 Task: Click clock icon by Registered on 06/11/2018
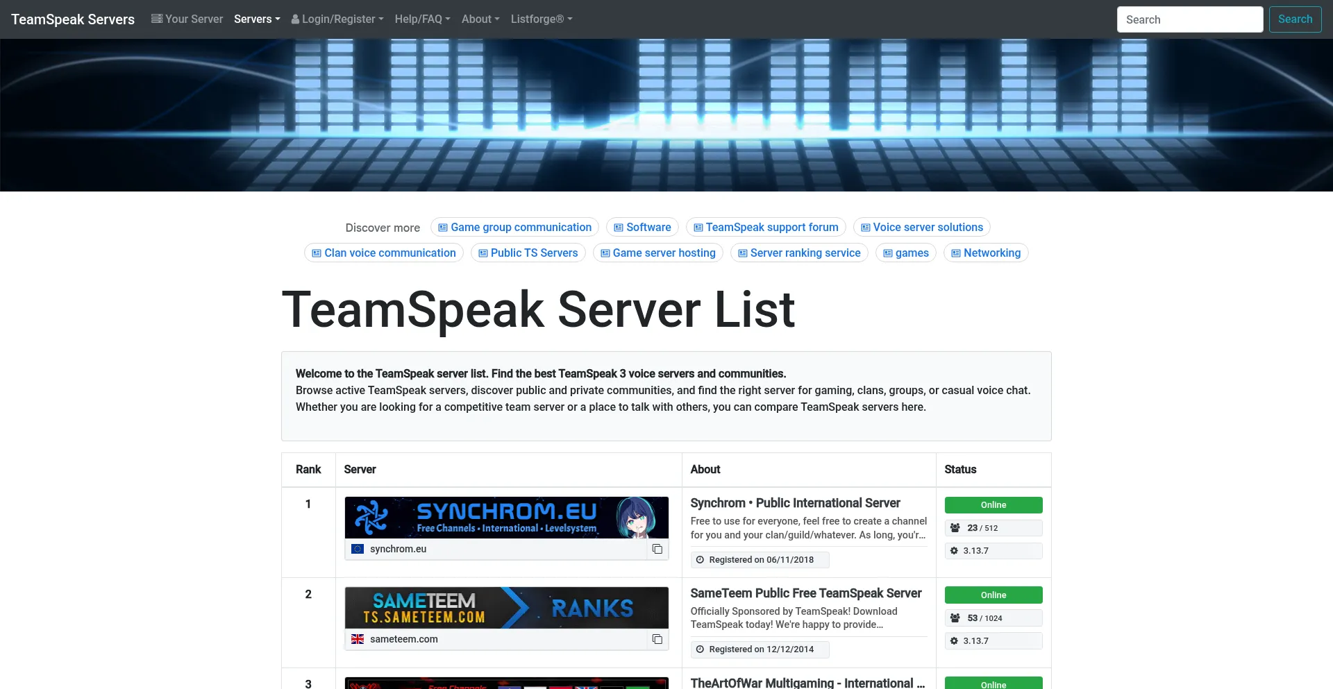700,560
